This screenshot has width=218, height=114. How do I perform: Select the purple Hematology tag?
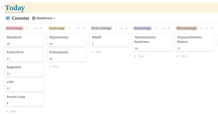pos(142,28)
